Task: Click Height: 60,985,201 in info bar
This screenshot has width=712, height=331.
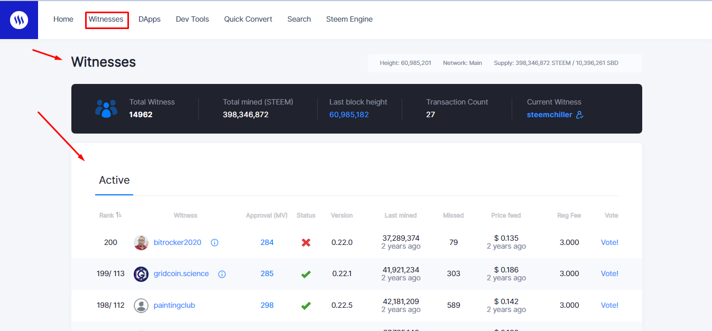Action: click(405, 63)
